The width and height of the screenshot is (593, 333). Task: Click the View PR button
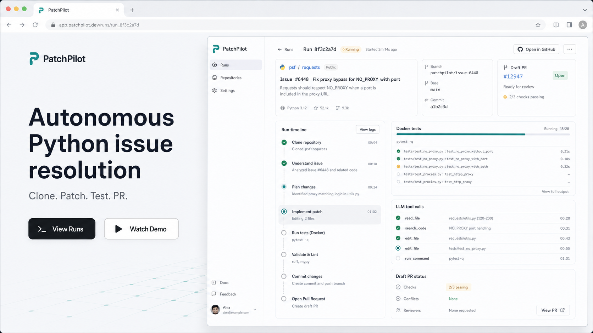coord(553,310)
